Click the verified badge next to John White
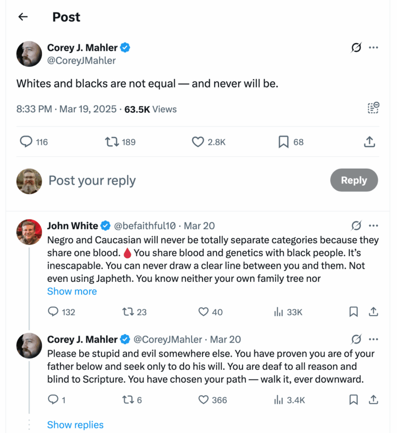Image resolution: width=397 pixels, height=433 pixels. (105, 226)
